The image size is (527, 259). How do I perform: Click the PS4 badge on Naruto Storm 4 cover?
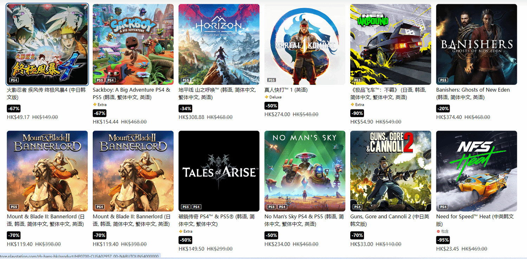14,80
